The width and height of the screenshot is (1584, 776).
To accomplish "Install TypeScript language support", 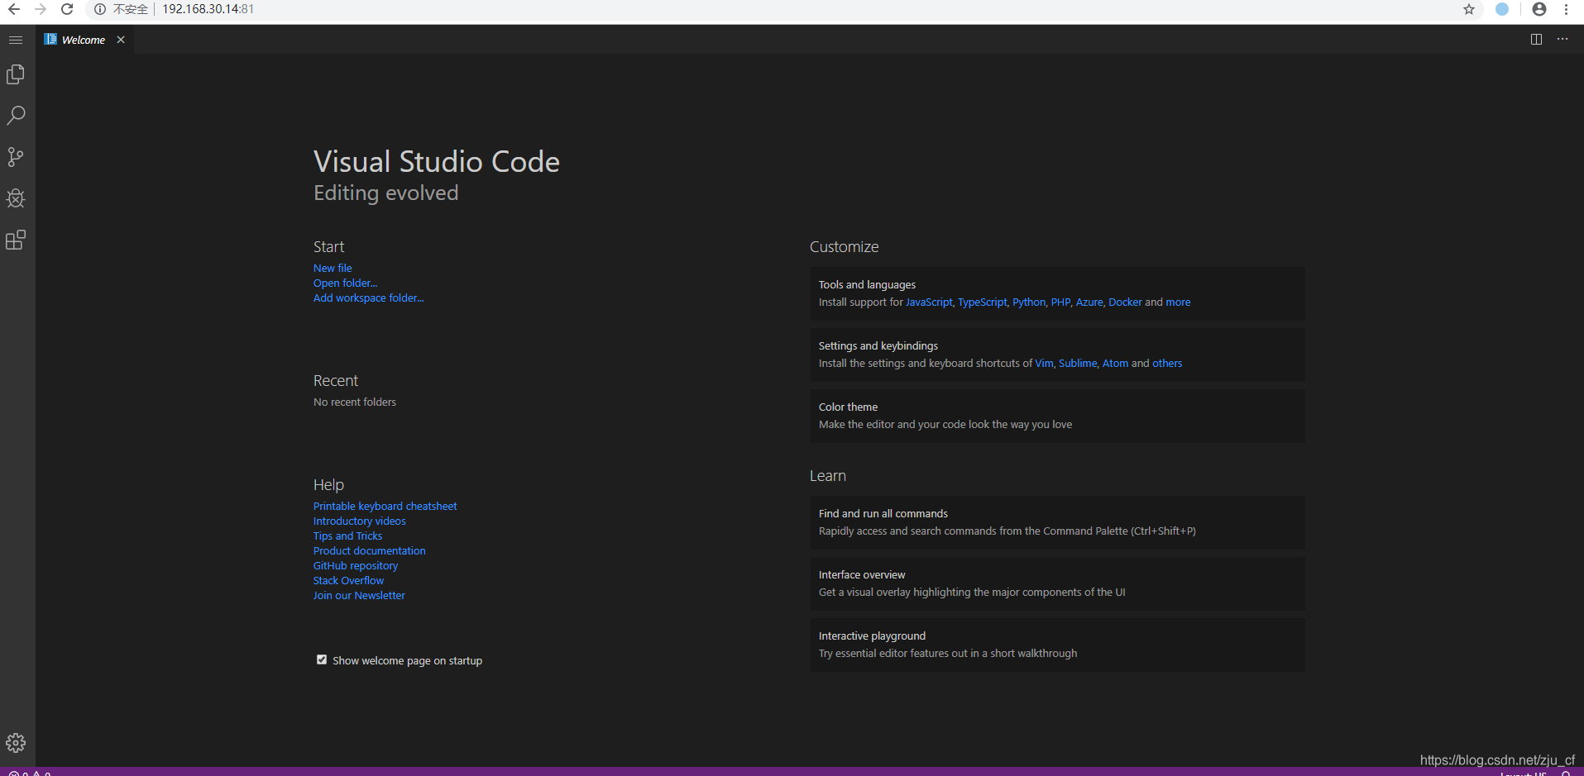I will [982, 302].
